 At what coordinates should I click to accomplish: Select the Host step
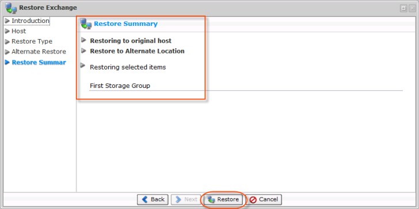(18, 31)
